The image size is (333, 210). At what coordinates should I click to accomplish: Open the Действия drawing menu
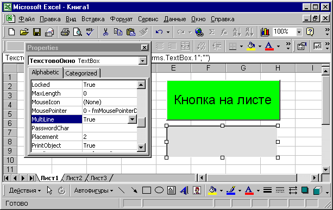click(24, 190)
